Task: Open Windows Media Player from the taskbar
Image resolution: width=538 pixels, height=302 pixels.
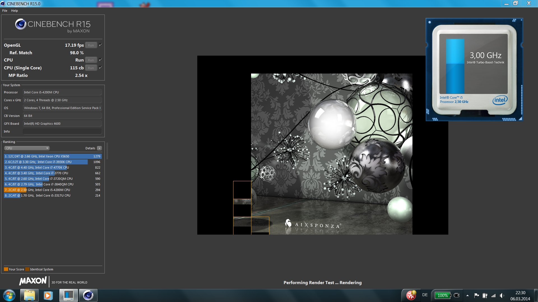Action: pos(48,295)
